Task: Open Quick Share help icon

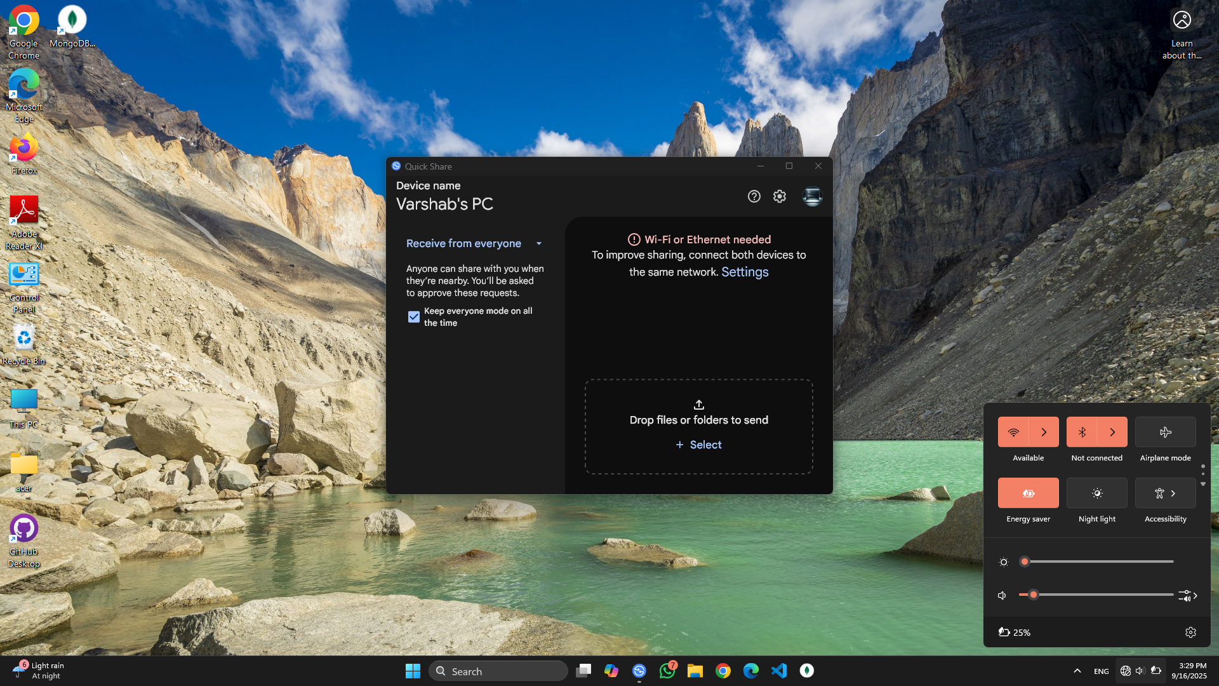Action: pos(754,196)
